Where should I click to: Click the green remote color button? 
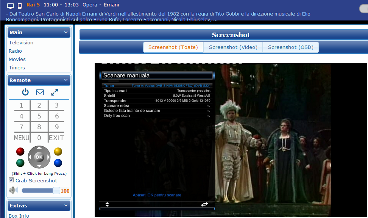[x=20, y=163]
